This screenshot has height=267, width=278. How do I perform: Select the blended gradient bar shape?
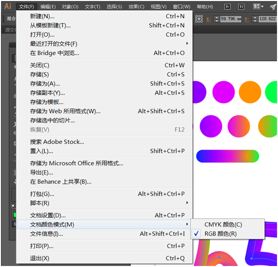point(228,156)
